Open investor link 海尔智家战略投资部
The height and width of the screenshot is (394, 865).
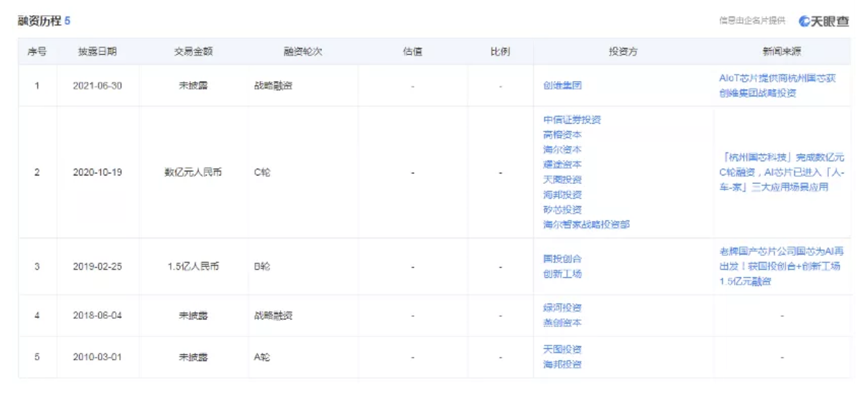(x=586, y=224)
